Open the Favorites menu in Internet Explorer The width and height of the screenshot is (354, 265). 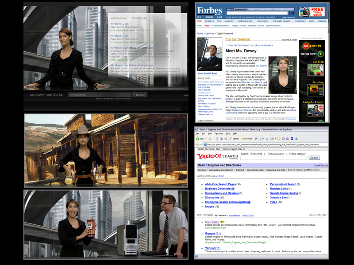pos(219,134)
